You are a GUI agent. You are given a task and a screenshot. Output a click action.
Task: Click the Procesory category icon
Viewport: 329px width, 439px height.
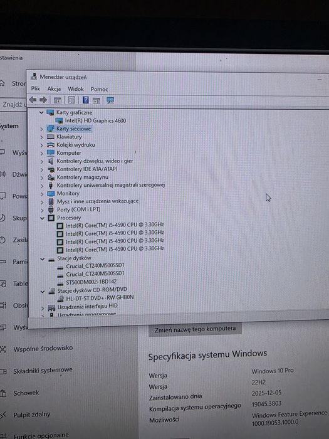tap(51, 218)
